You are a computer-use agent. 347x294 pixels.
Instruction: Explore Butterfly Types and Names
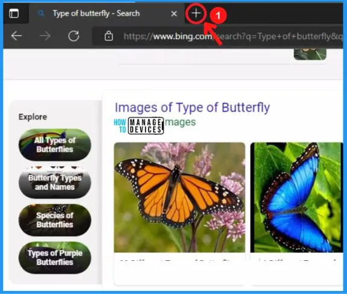coord(55,182)
